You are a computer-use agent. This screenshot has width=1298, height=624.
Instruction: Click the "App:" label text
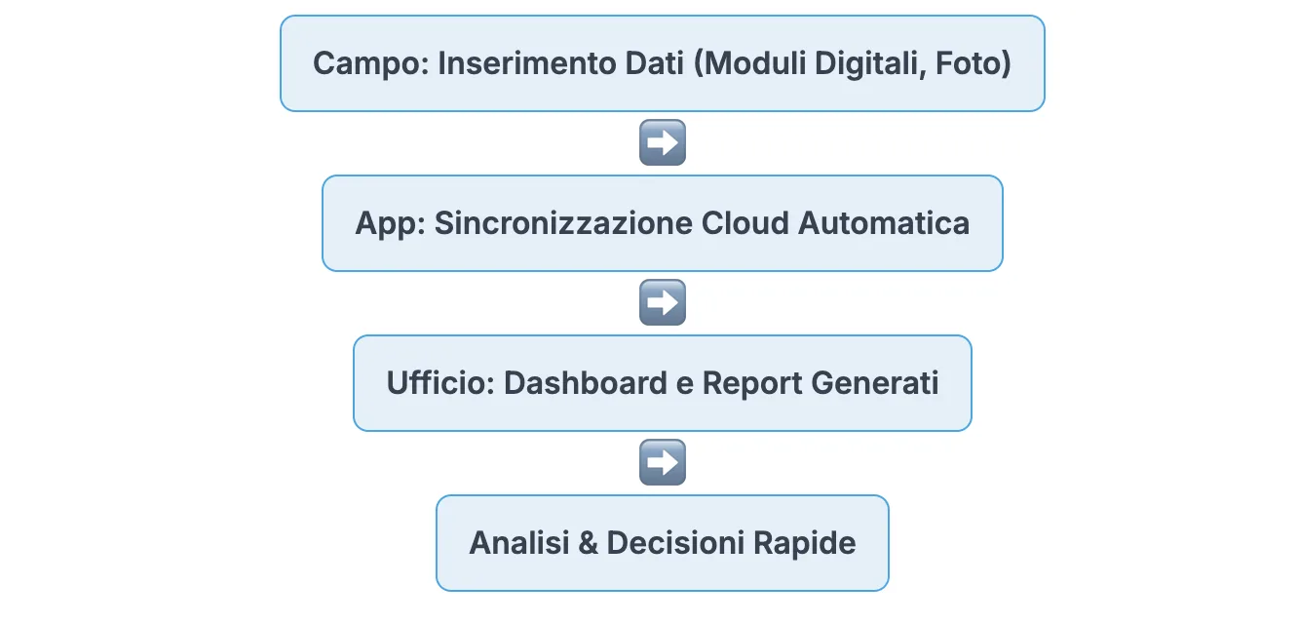pyautogui.click(x=390, y=224)
